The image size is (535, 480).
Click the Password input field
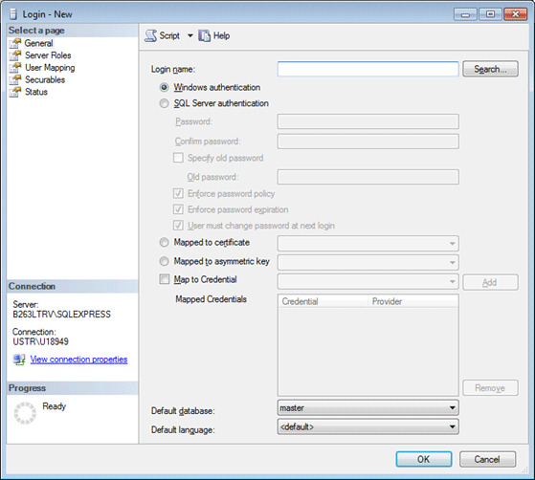point(368,121)
